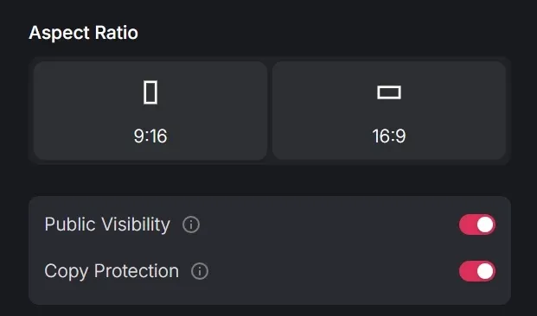Click the Public Visibility label text
The width and height of the screenshot is (537, 316).
107,224
